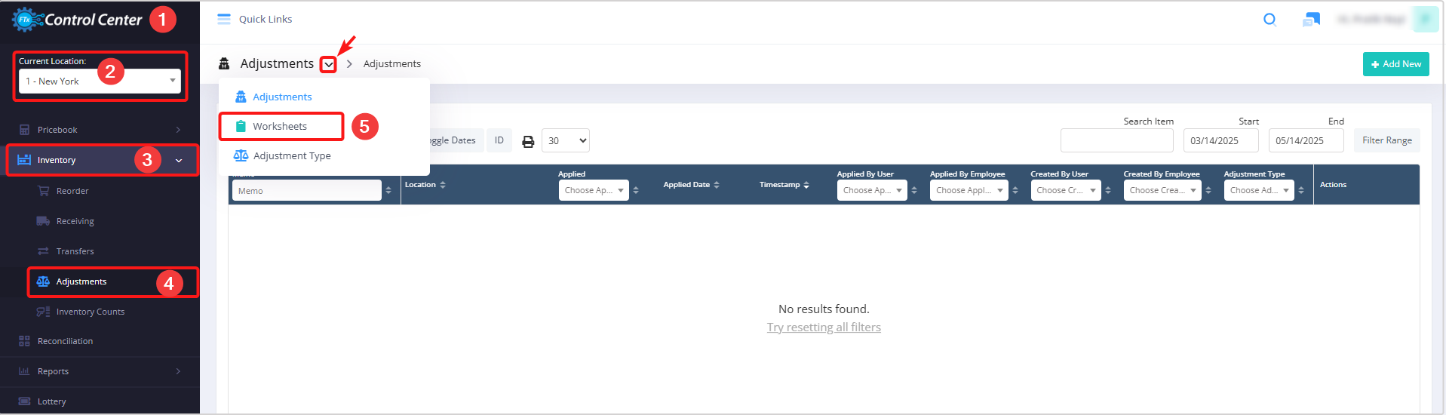This screenshot has height=415, width=1446.
Task: Open the Current Location dropdown
Action: 100,81
